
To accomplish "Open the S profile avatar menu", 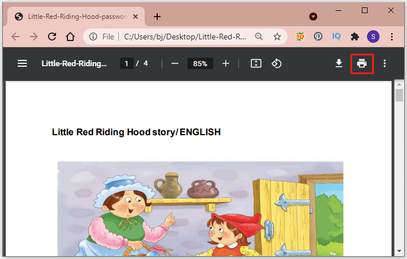I will (373, 37).
